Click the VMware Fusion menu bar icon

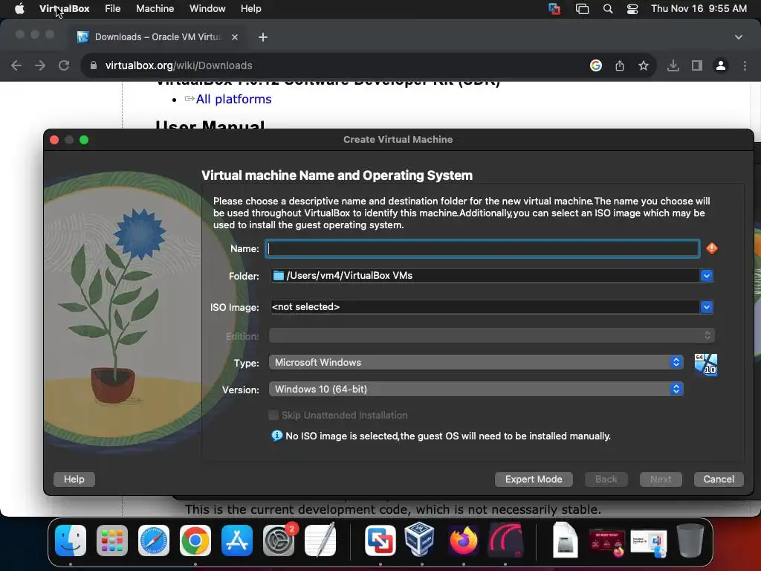554,9
